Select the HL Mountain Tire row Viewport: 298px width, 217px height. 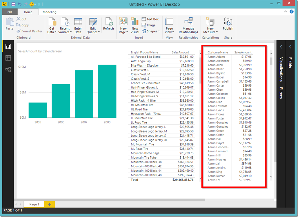pos(161,105)
